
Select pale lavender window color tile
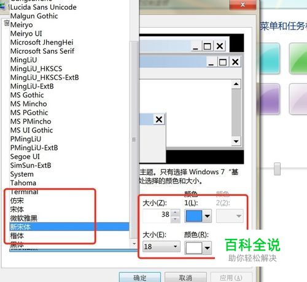(x=298, y=99)
